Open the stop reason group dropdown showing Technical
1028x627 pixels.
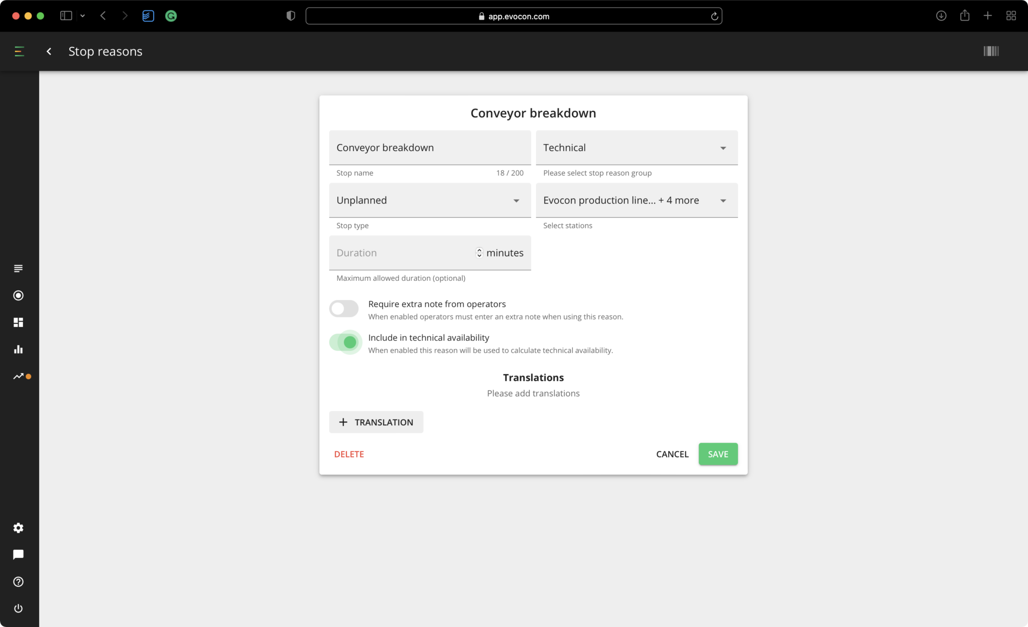[x=723, y=147]
